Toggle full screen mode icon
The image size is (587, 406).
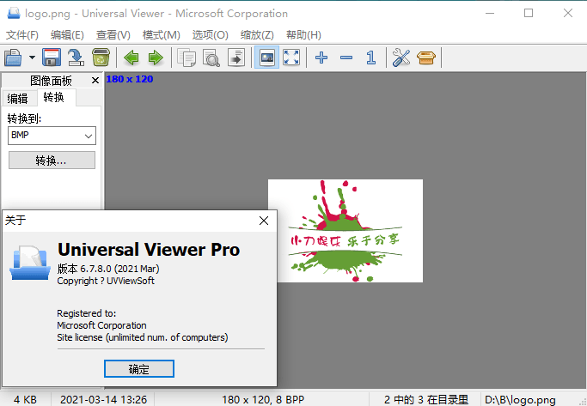[x=291, y=58]
